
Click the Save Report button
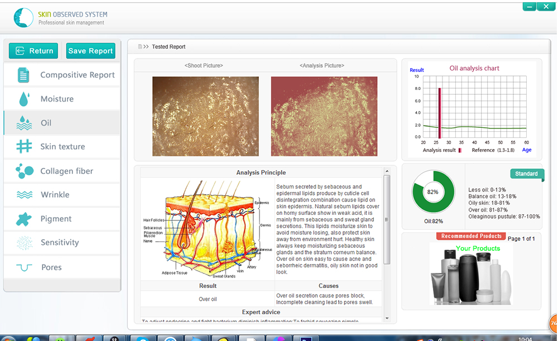click(90, 51)
